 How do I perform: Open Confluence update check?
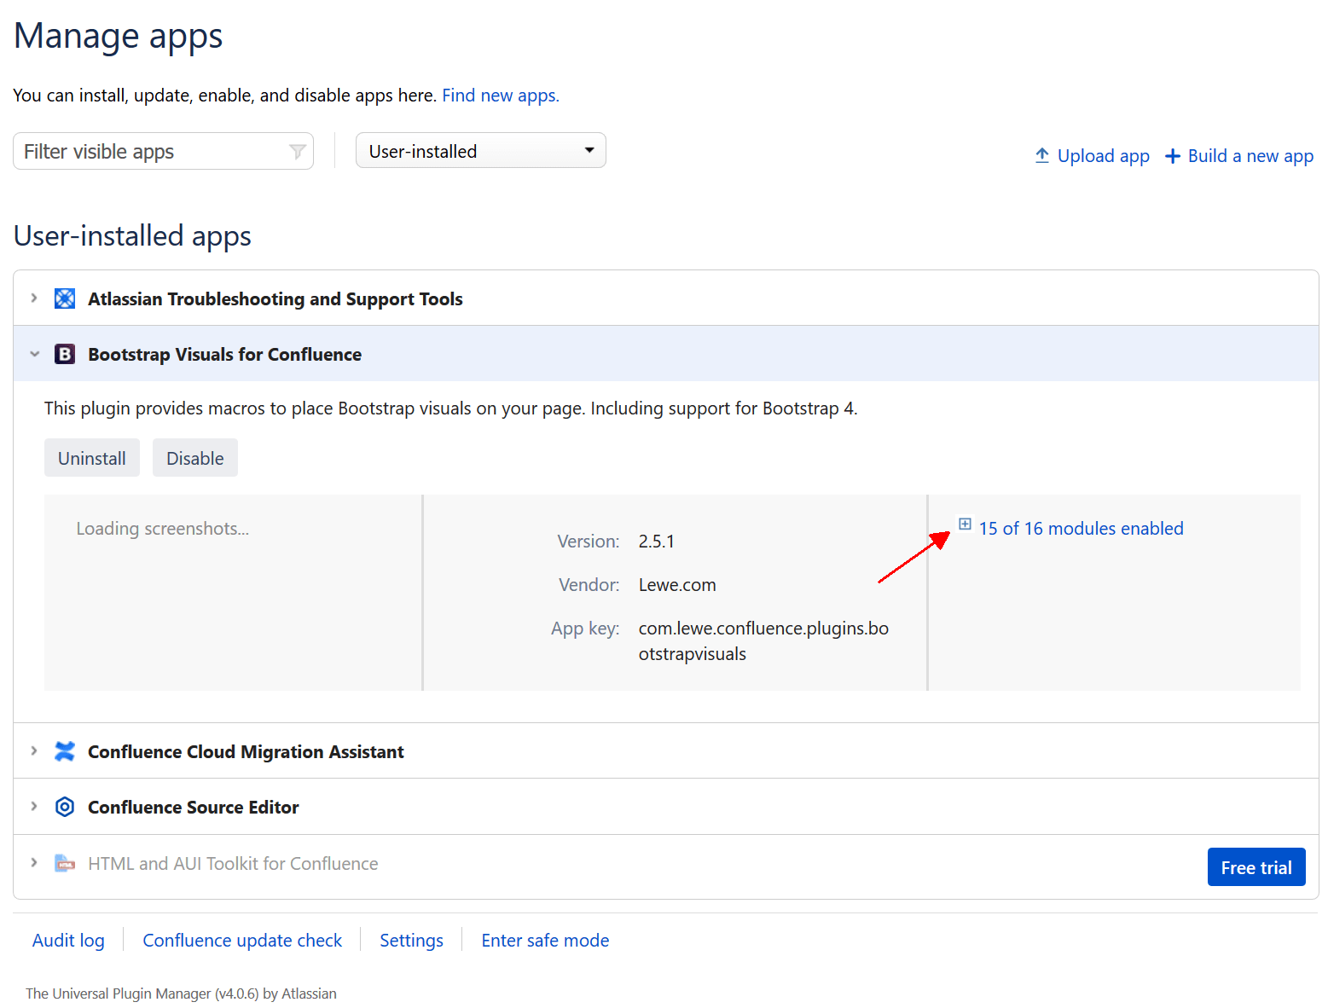242,941
